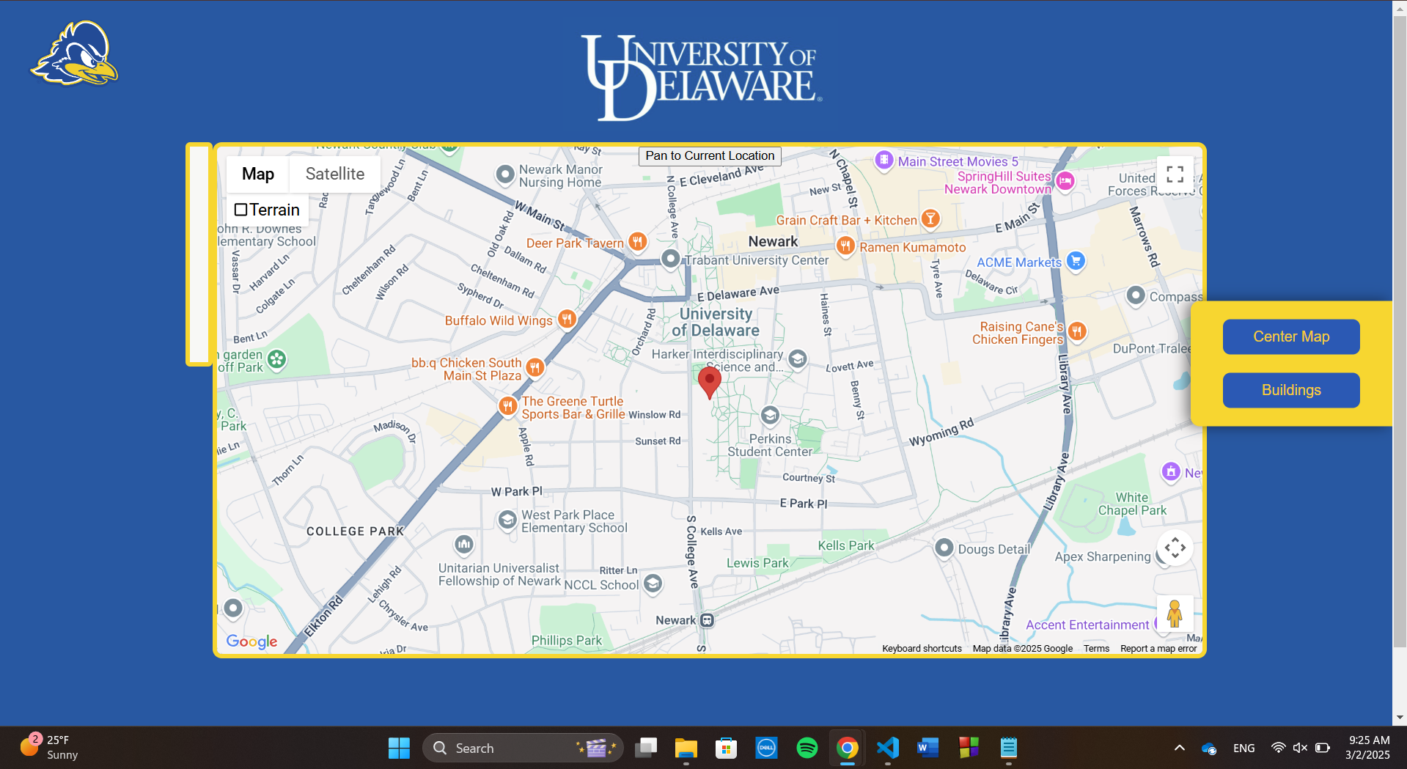Click Newark Manor Nursing Home marker
Screen dimensions: 1407x769
[505, 174]
